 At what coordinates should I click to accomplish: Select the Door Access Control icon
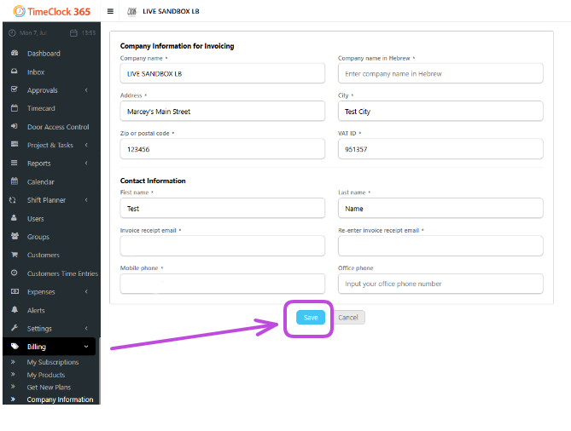click(x=14, y=127)
